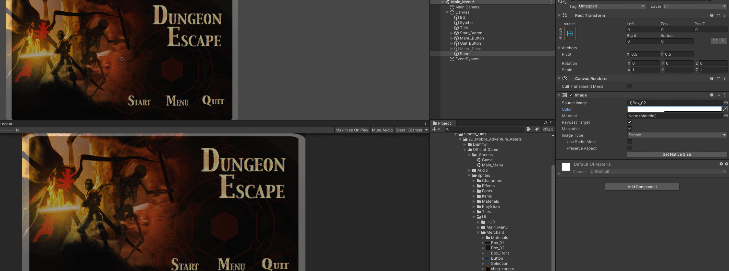Open Game view three-dot options menu
This screenshot has height=271, width=729.
click(x=425, y=124)
